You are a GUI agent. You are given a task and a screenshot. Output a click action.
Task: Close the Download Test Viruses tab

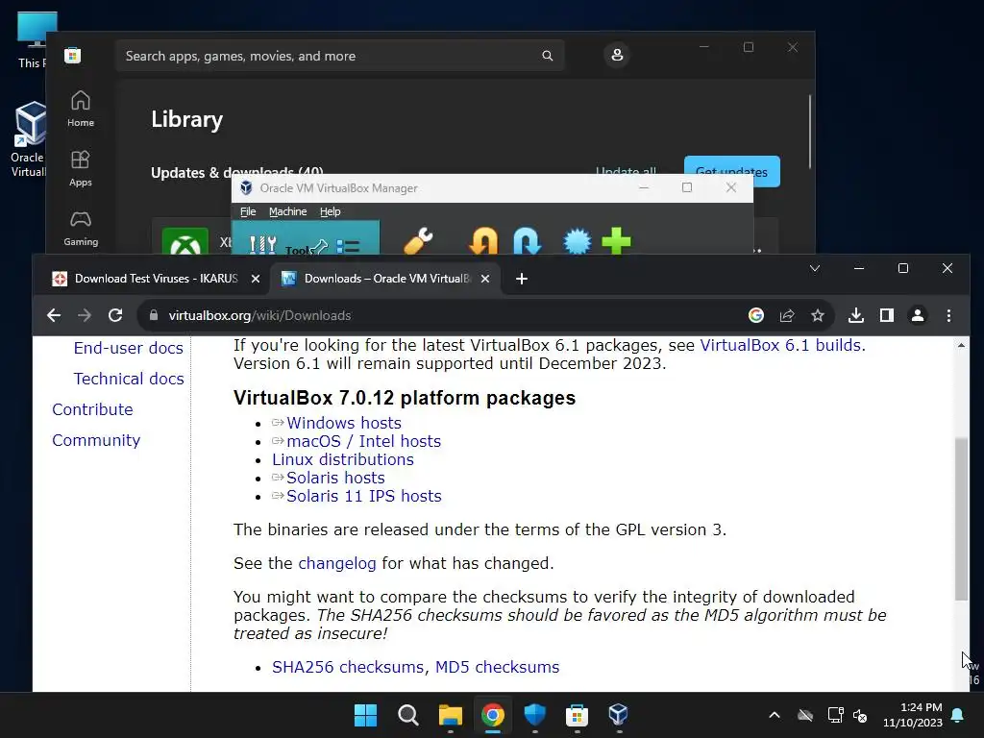point(256,279)
